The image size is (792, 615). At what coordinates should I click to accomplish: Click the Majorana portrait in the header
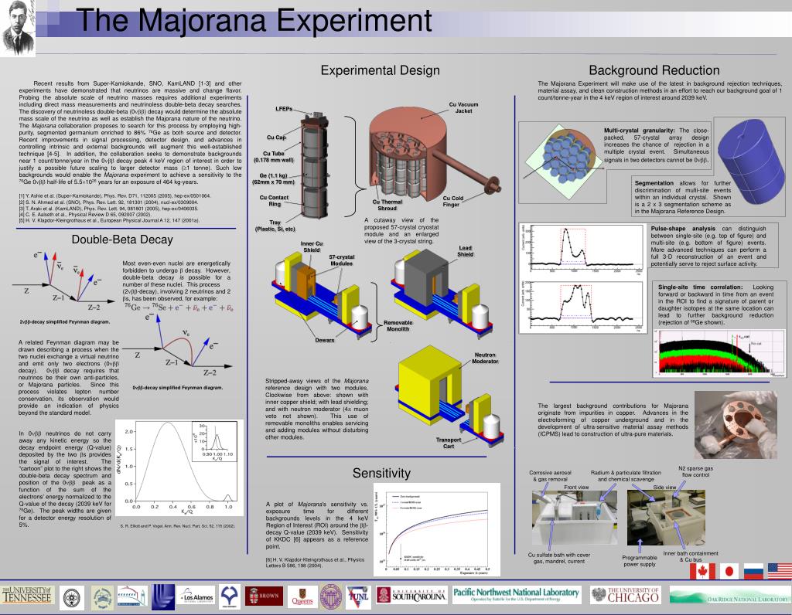tap(18, 28)
